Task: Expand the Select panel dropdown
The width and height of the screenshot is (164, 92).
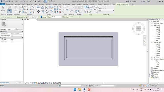Action: 3,15
